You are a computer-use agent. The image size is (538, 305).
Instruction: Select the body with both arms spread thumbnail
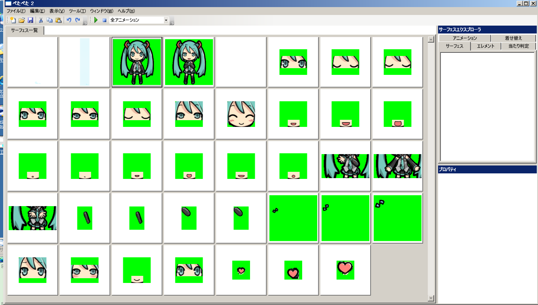coord(397,166)
